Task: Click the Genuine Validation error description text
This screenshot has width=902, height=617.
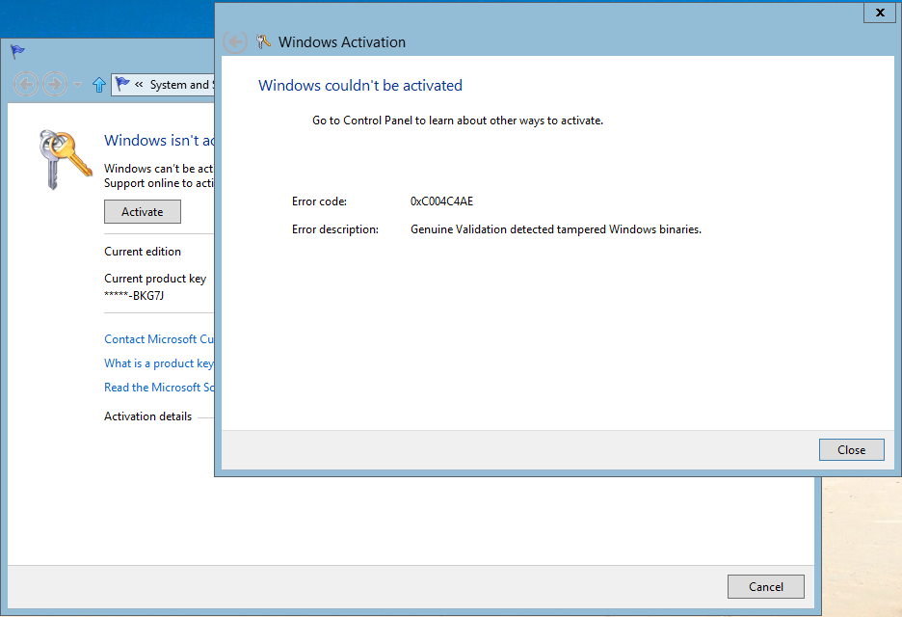Action: pyautogui.click(x=556, y=229)
